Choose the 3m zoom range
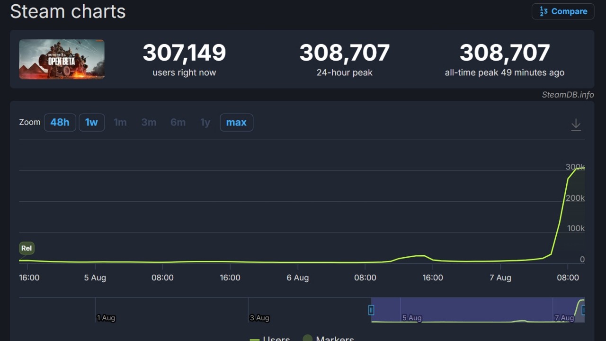 point(149,123)
